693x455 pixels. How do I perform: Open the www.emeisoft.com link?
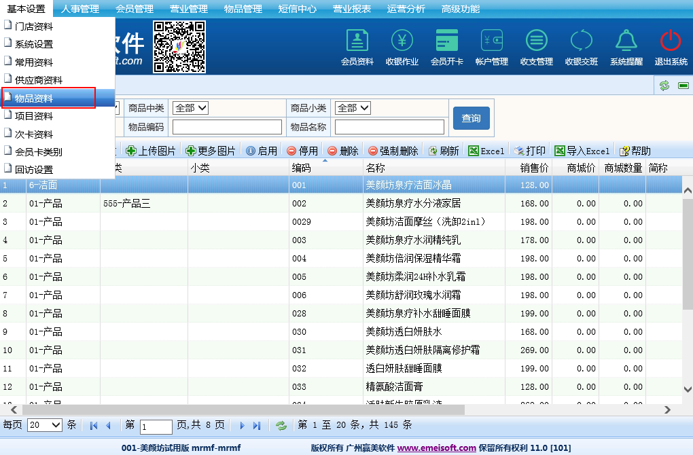(436, 448)
